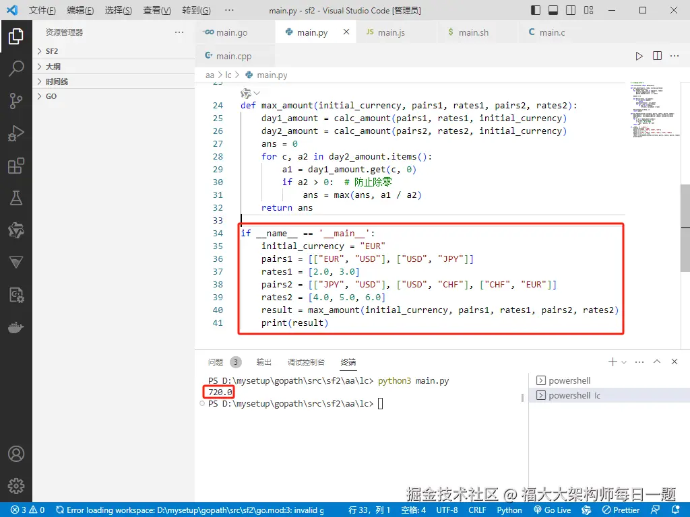The height and width of the screenshot is (517, 690).
Task: Open the Manage gear icon
Action: pos(16,486)
